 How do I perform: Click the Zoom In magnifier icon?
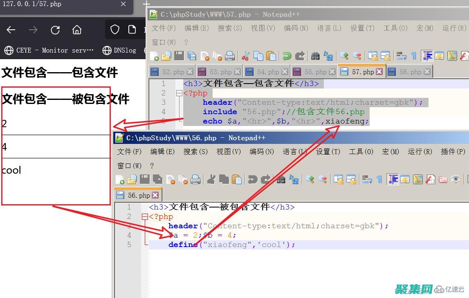tap(344, 56)
